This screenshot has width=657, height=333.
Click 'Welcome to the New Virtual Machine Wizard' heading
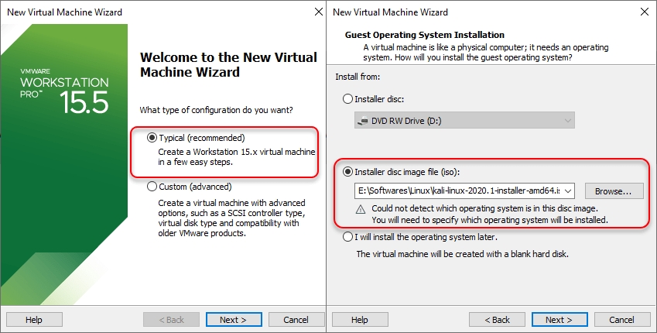tap(228, 64)
